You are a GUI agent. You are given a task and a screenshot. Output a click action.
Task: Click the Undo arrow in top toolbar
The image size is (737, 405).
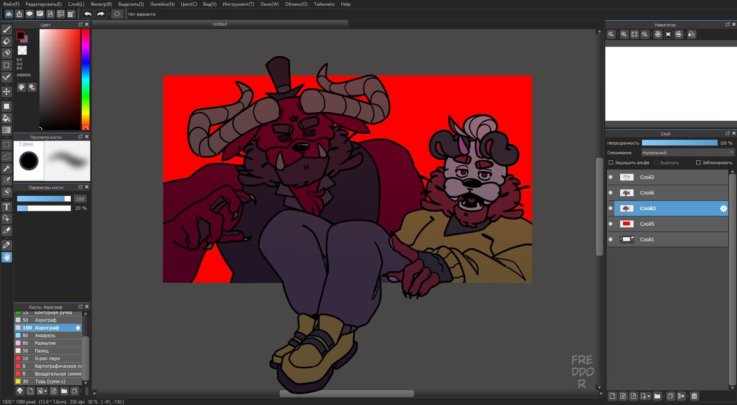point(87,14)
